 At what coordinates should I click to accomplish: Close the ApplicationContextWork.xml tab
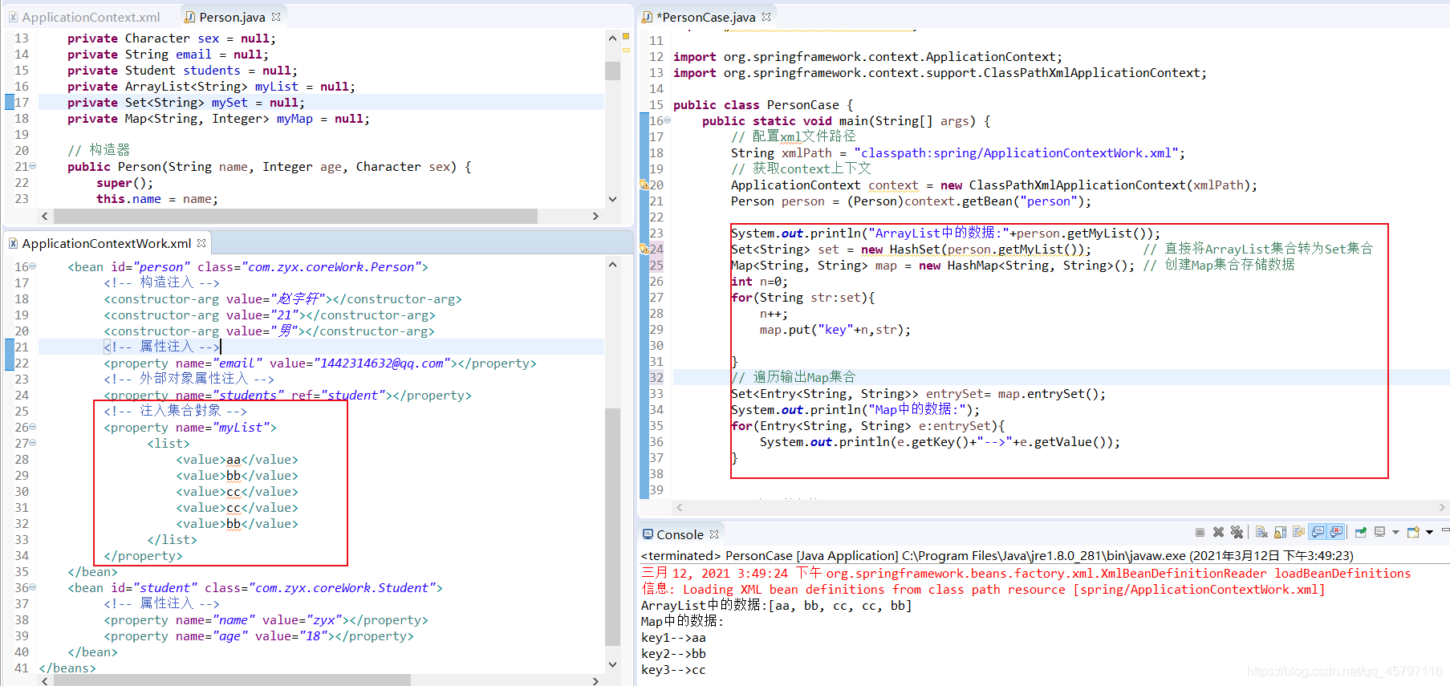pos(201,243)
